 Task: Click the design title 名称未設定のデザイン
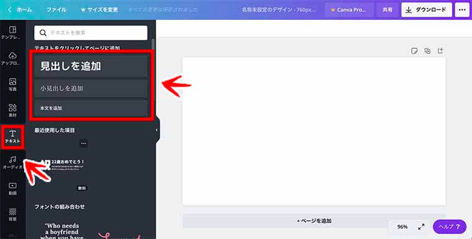(279, 10)
